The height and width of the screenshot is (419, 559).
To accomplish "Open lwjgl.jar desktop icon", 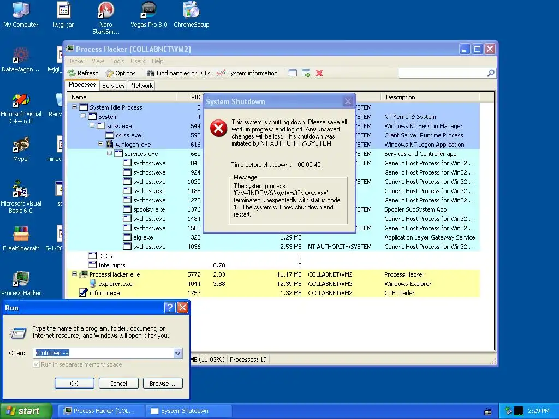I will (x=63, y=15).
